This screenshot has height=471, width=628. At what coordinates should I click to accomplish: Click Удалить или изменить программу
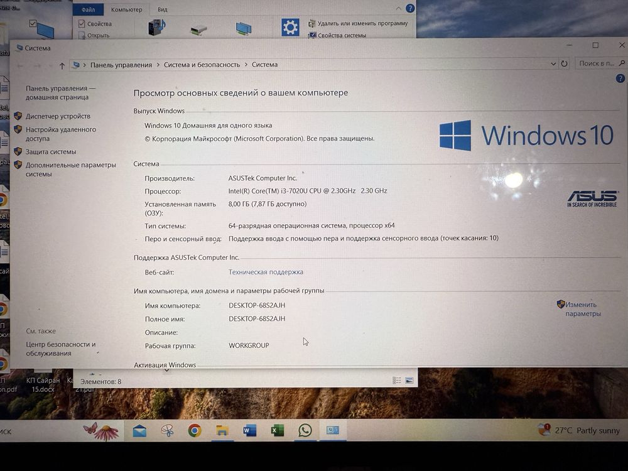click(x=358, y=23)
